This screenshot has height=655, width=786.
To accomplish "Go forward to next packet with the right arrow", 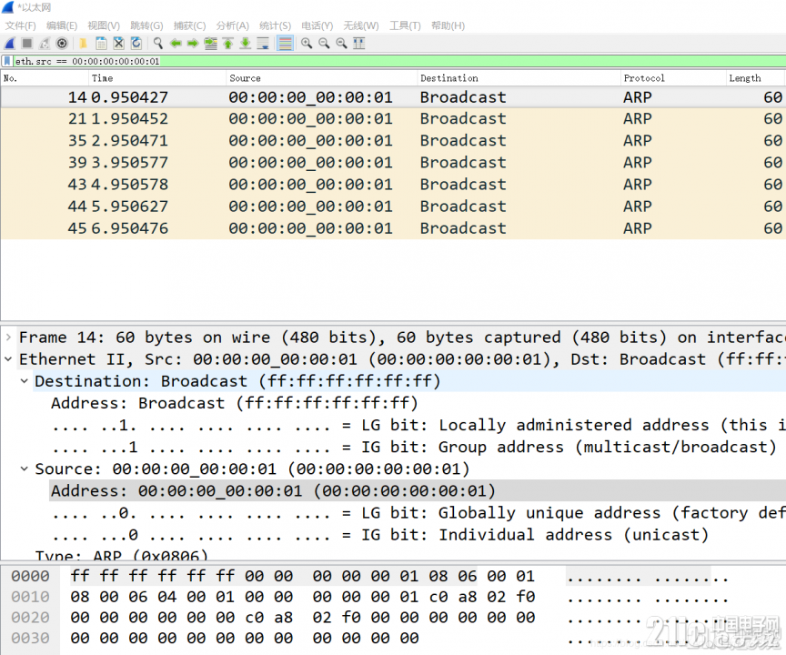I will coord(193,44).
